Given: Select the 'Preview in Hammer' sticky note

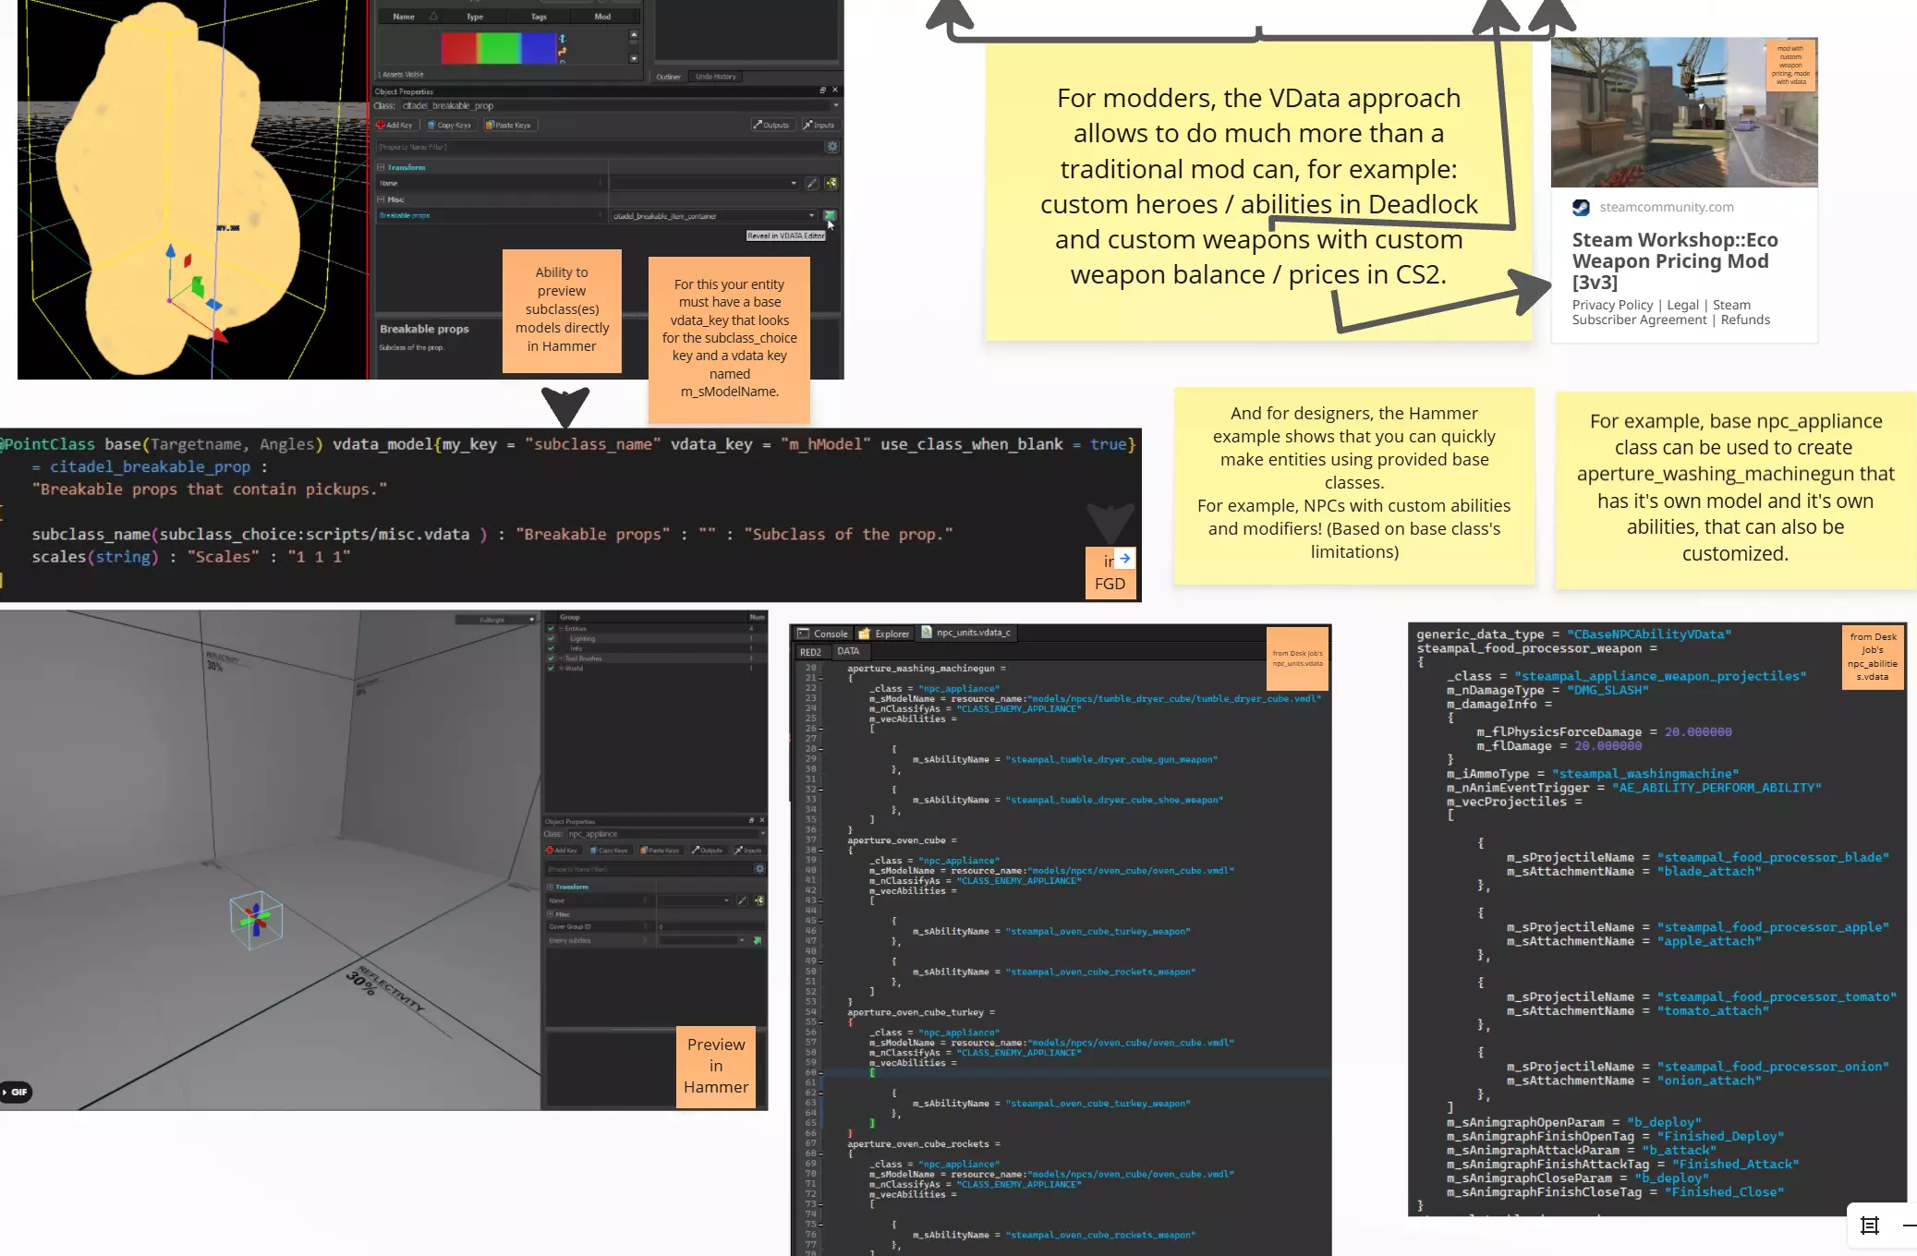Looking at the screenshot, I should (x=716, y=1066).
